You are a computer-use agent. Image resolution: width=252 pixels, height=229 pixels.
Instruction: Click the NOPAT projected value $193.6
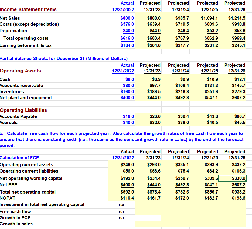click(x=240, y=198)
